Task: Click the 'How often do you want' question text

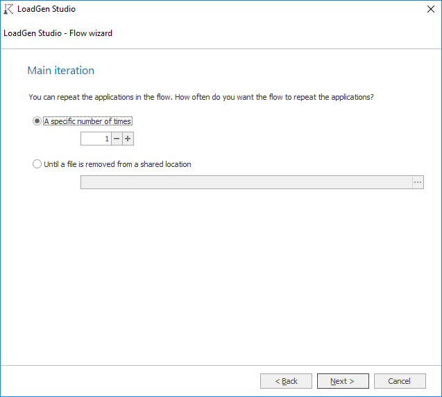Action: pyautogui.click(x=274, y=97)
